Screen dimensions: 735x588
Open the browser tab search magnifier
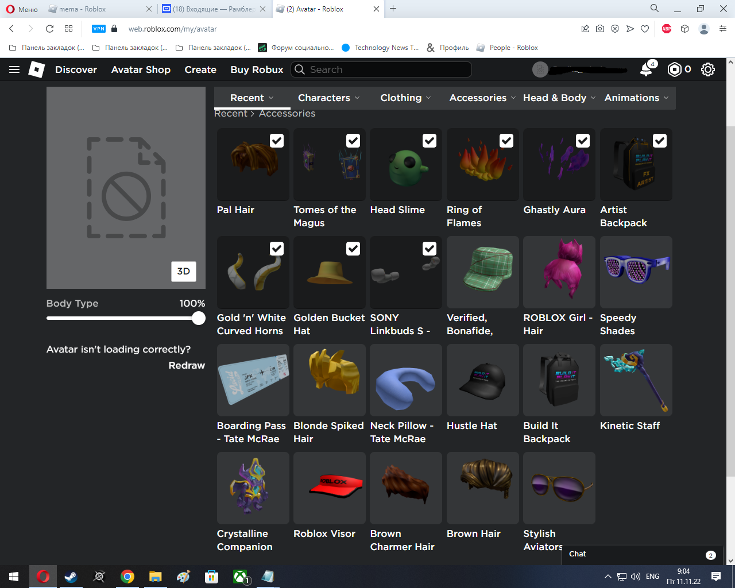pos(655,9)
